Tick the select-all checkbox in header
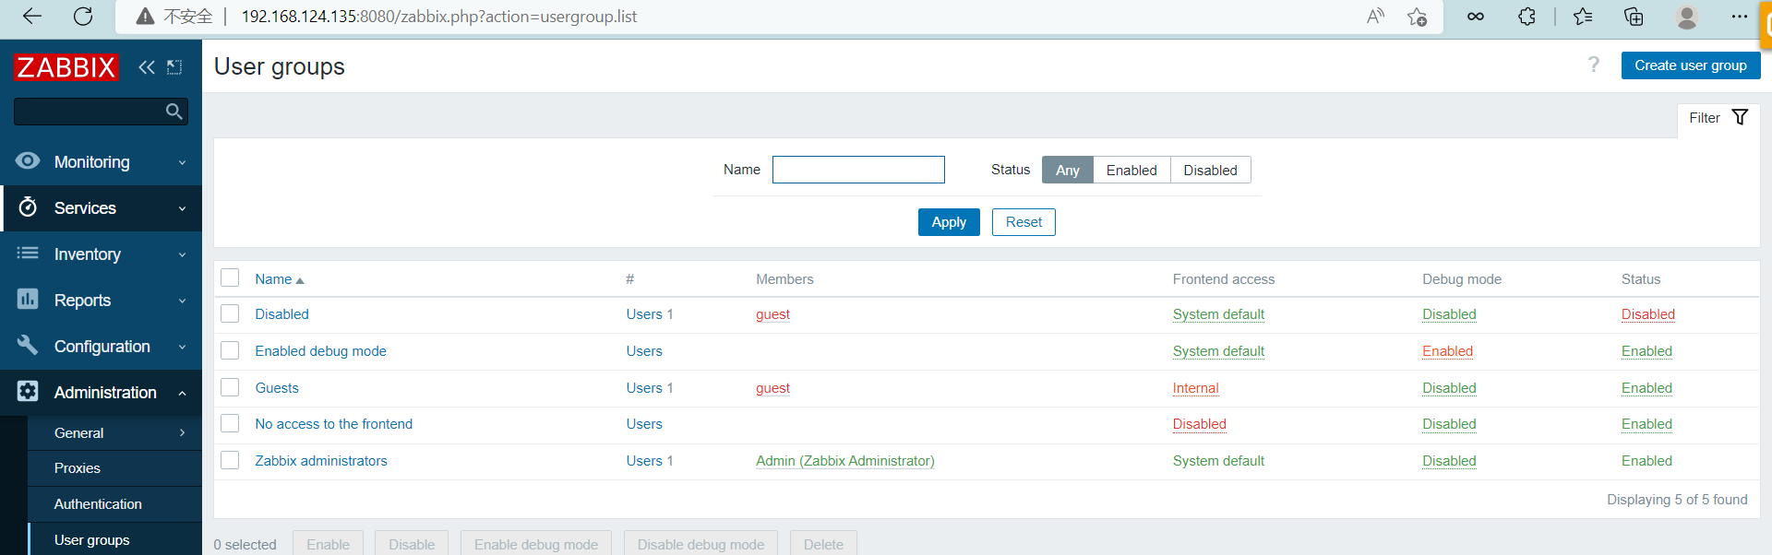1772x555 pixels. pyautogui.click(x=230, y=278)
